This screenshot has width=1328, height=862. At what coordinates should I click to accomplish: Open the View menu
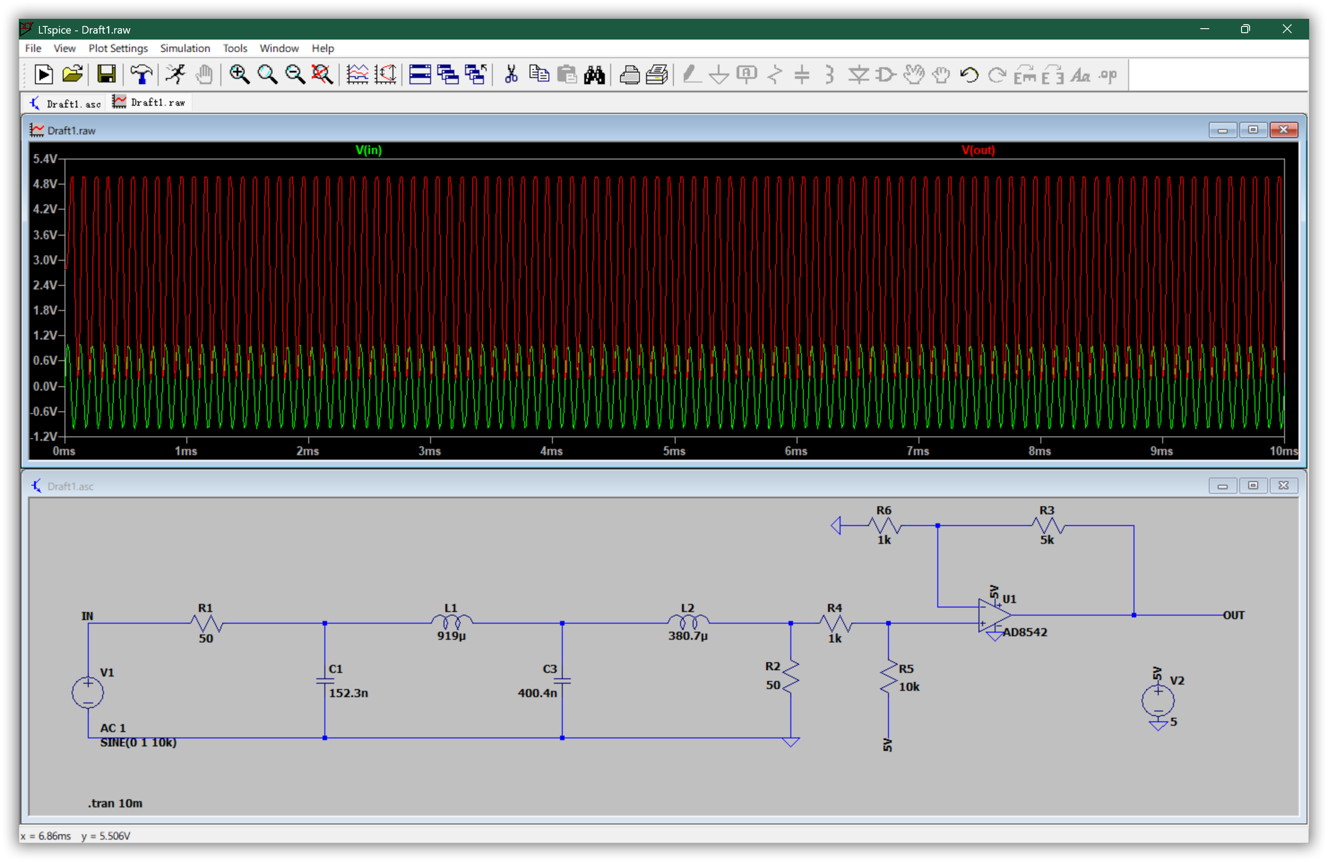coord(64,48)
